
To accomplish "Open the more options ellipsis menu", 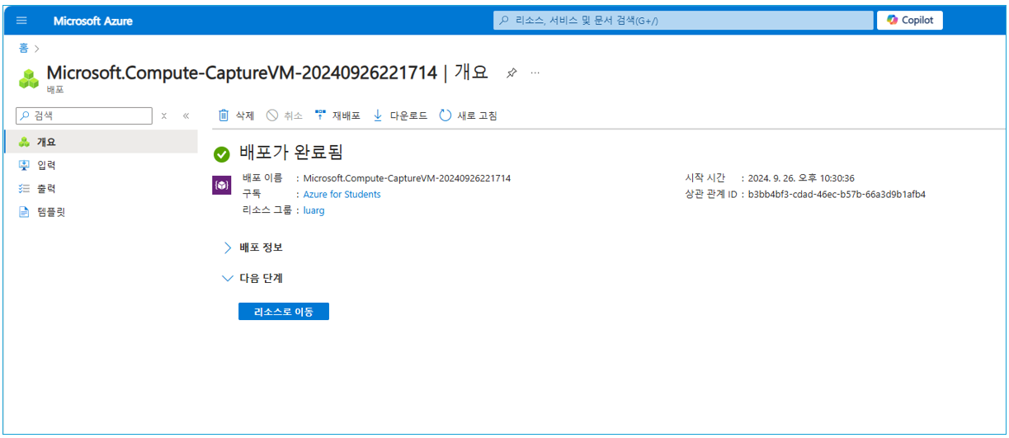I will click(x=535, y=73).
